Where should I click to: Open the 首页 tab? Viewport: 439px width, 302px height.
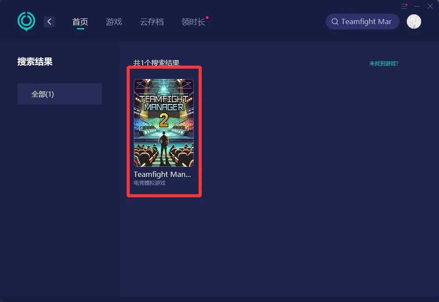[80, 22]
